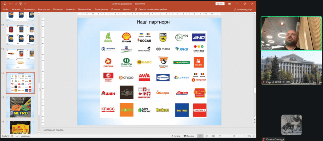Click the zoom slider handle
The width and height of the screenshot is (323, 141).
(x=234, y=136)
